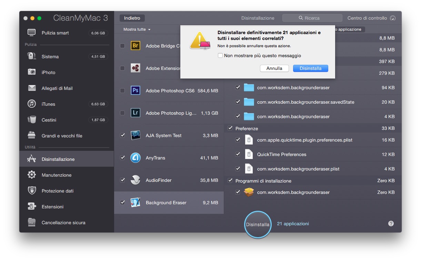Viewport: 421px width, 260px height.
Task: Click the CleanMyMac 3 title
Action: 81,18
